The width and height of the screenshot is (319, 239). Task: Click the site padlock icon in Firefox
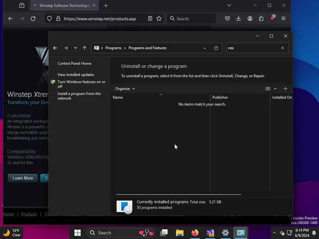[x=58, y=19]
